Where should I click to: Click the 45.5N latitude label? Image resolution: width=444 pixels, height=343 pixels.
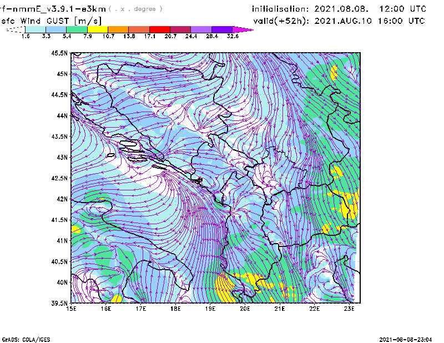pyautogui.click(x=60, y=53)
